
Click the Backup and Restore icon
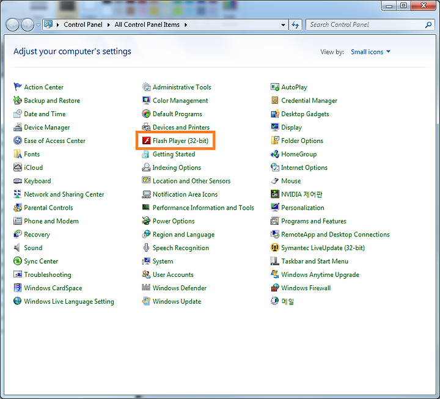[17, 100]
